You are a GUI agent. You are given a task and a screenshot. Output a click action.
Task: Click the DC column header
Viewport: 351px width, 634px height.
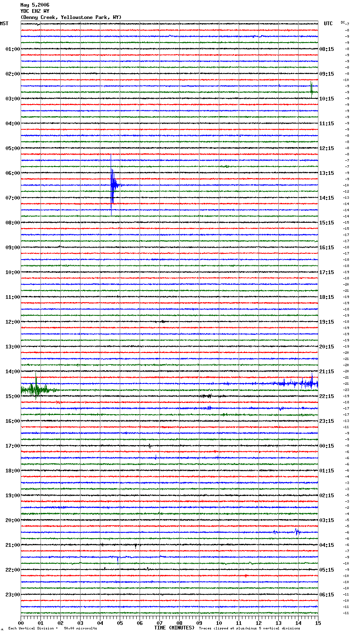[x=343, y=22]
